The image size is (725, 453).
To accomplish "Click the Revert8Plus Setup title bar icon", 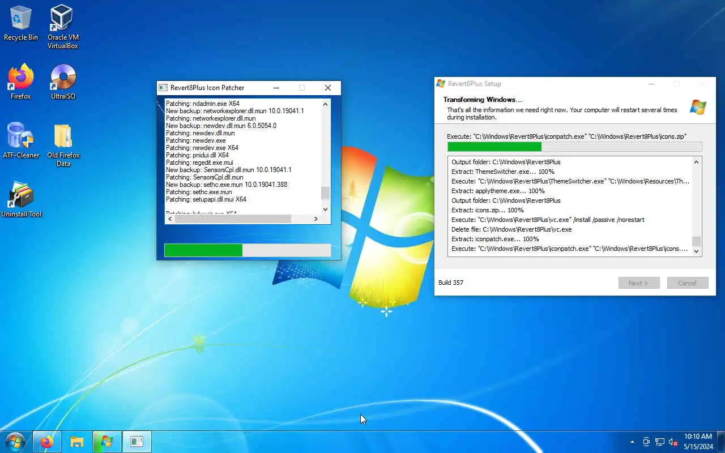I will click(441, 84).
